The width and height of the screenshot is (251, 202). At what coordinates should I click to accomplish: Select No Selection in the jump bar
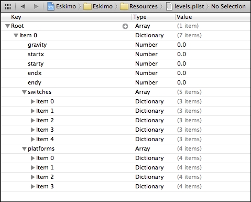228,6
